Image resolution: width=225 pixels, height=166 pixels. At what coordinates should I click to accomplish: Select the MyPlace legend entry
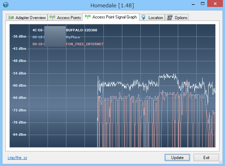click(73, 37)
